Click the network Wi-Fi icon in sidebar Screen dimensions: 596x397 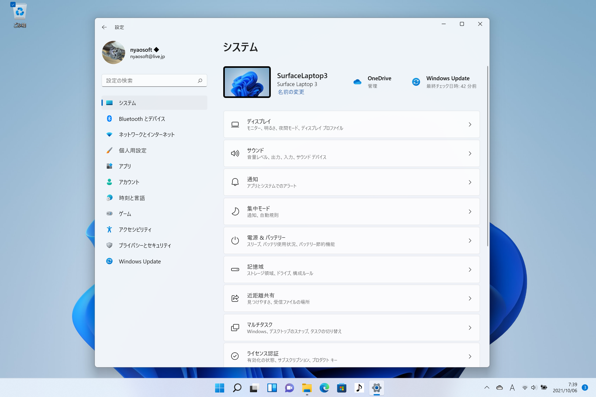point(109,135)
